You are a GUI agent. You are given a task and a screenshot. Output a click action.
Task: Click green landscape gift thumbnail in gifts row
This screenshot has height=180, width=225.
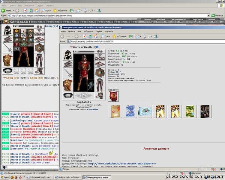click(190, 111)
